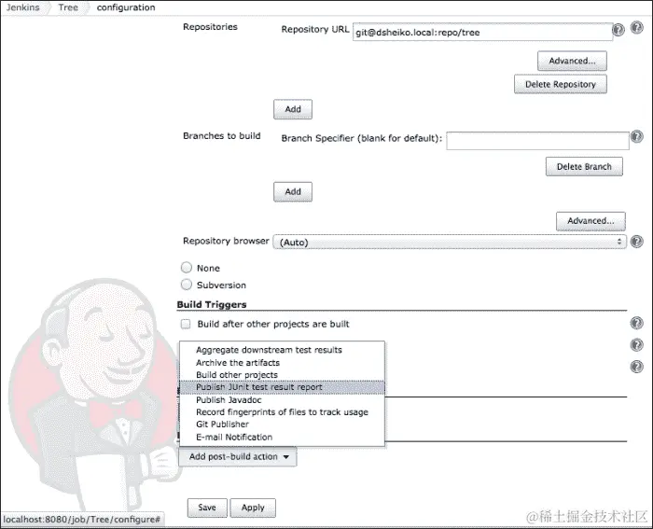Select the Subversion radio button
This screenshot has width=653, height=529.
[187, 285]
